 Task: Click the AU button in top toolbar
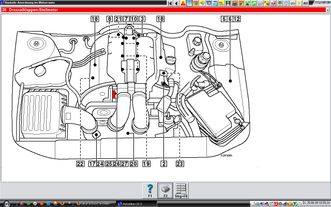coord(306,3)
